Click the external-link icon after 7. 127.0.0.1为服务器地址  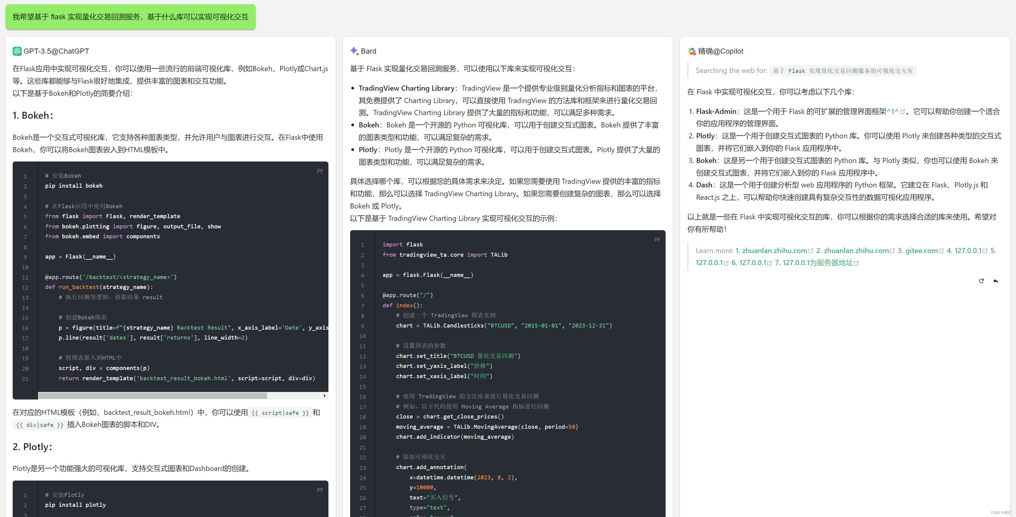pyautogui.click(x=856, y=263)
